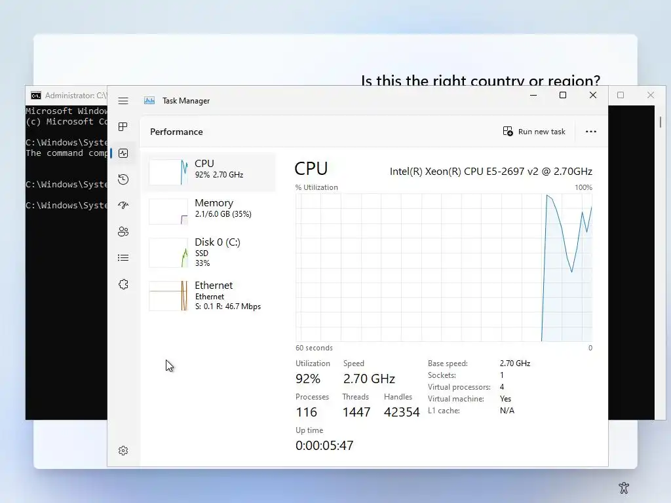This screenshot has width=671, height=503.
Task: Click the 60 seconds axis label
Action: tap(314, 348)
